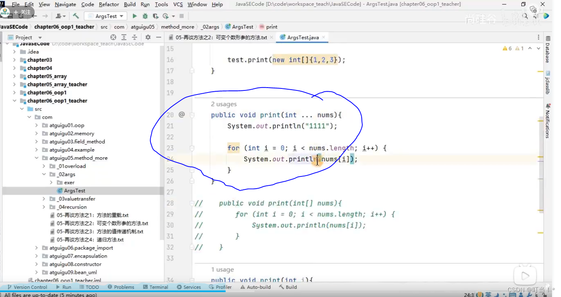Viewport: 561px width, 297px height.
Task: Click the user account icon in toolbar
Action: (x=59, y=16)
